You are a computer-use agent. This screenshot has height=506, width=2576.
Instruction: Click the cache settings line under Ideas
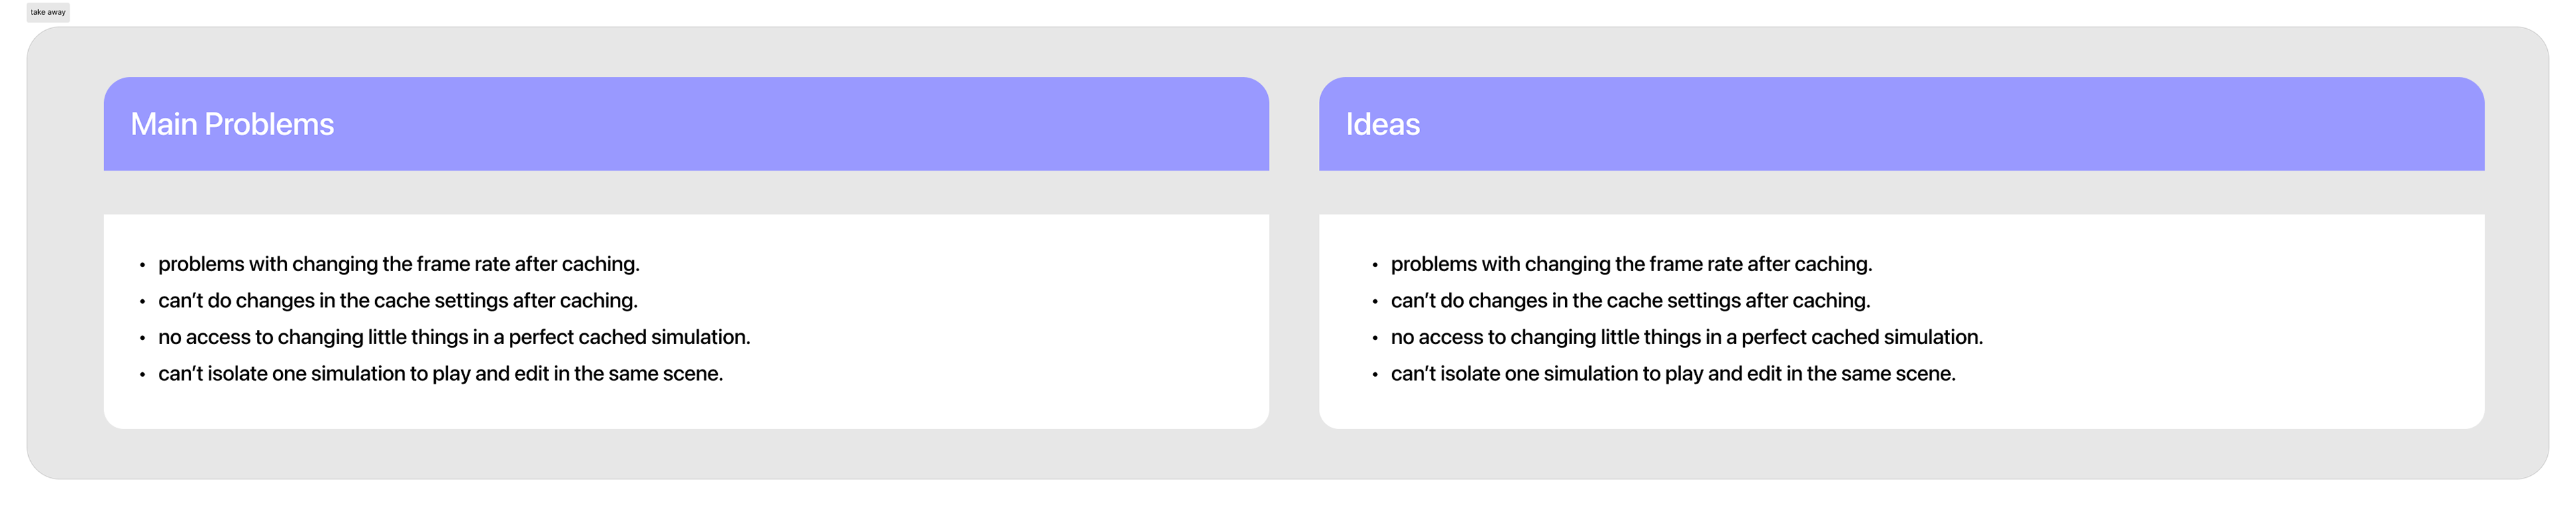click(x=1630, y=301)
